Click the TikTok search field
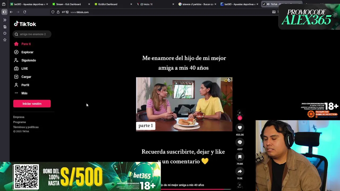This screenshot has width=340, height=191. [32, 34]
